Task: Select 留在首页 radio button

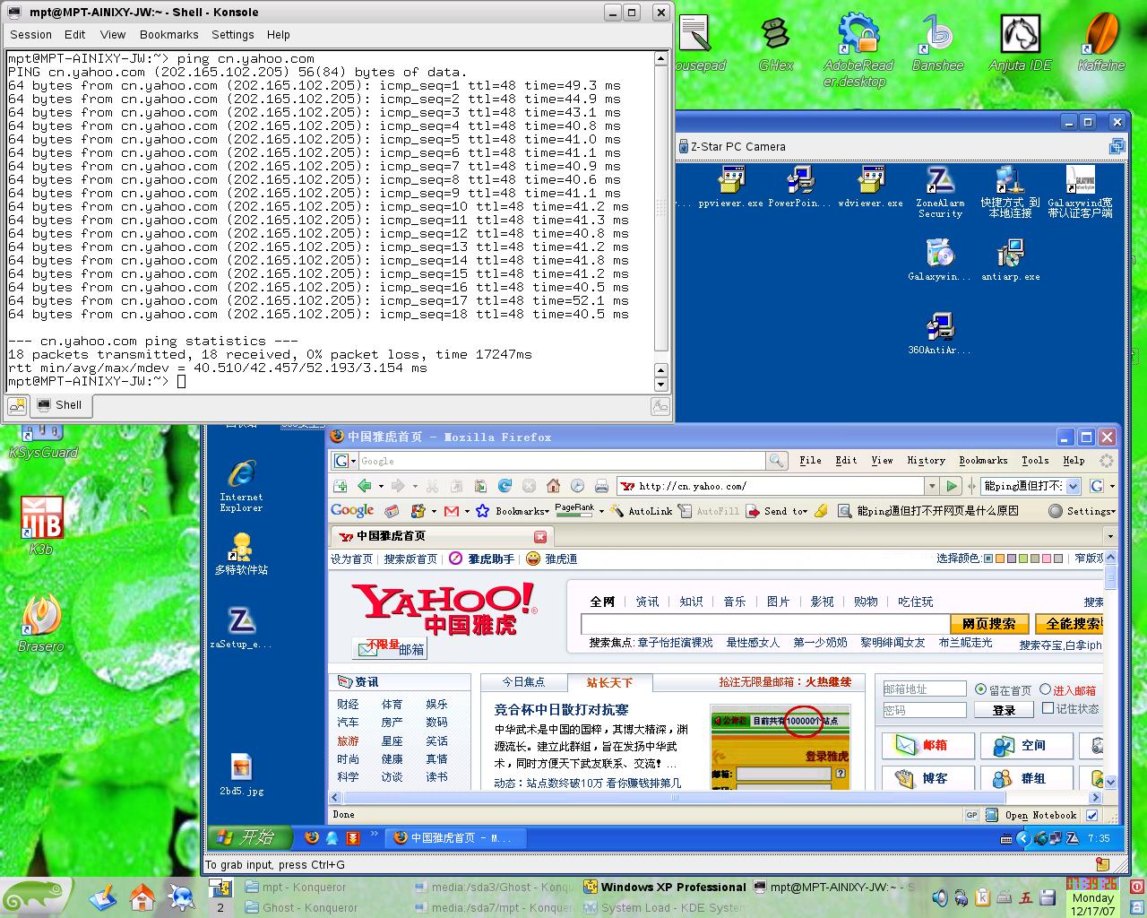Action: [x=980, y=689]
